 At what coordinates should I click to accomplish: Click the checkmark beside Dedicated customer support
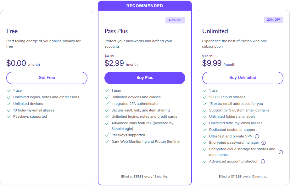pos(205,130)
